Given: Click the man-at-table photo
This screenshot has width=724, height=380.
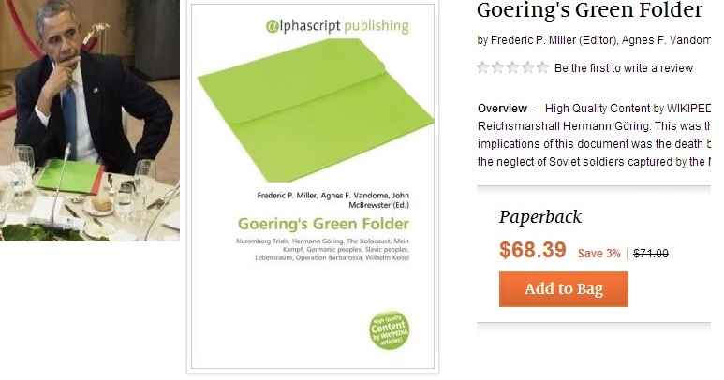Looking at the screenshot, I should (x=90, y=121).
